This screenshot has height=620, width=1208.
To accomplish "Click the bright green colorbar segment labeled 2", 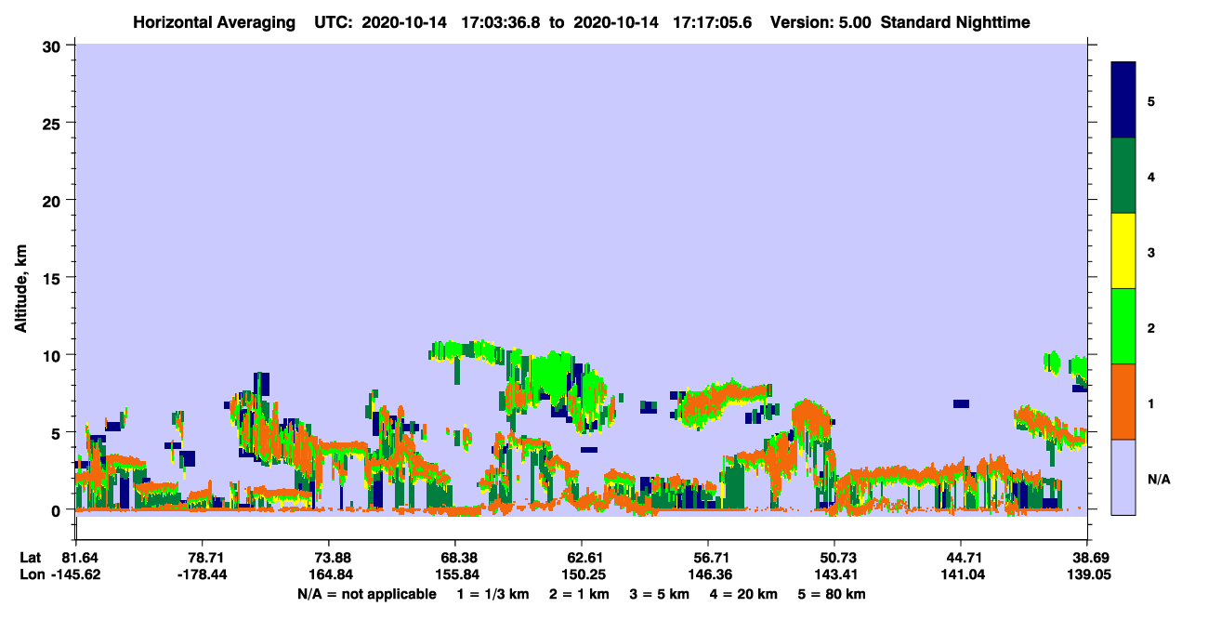I will pyautogui.click(x=1123, y=326).
